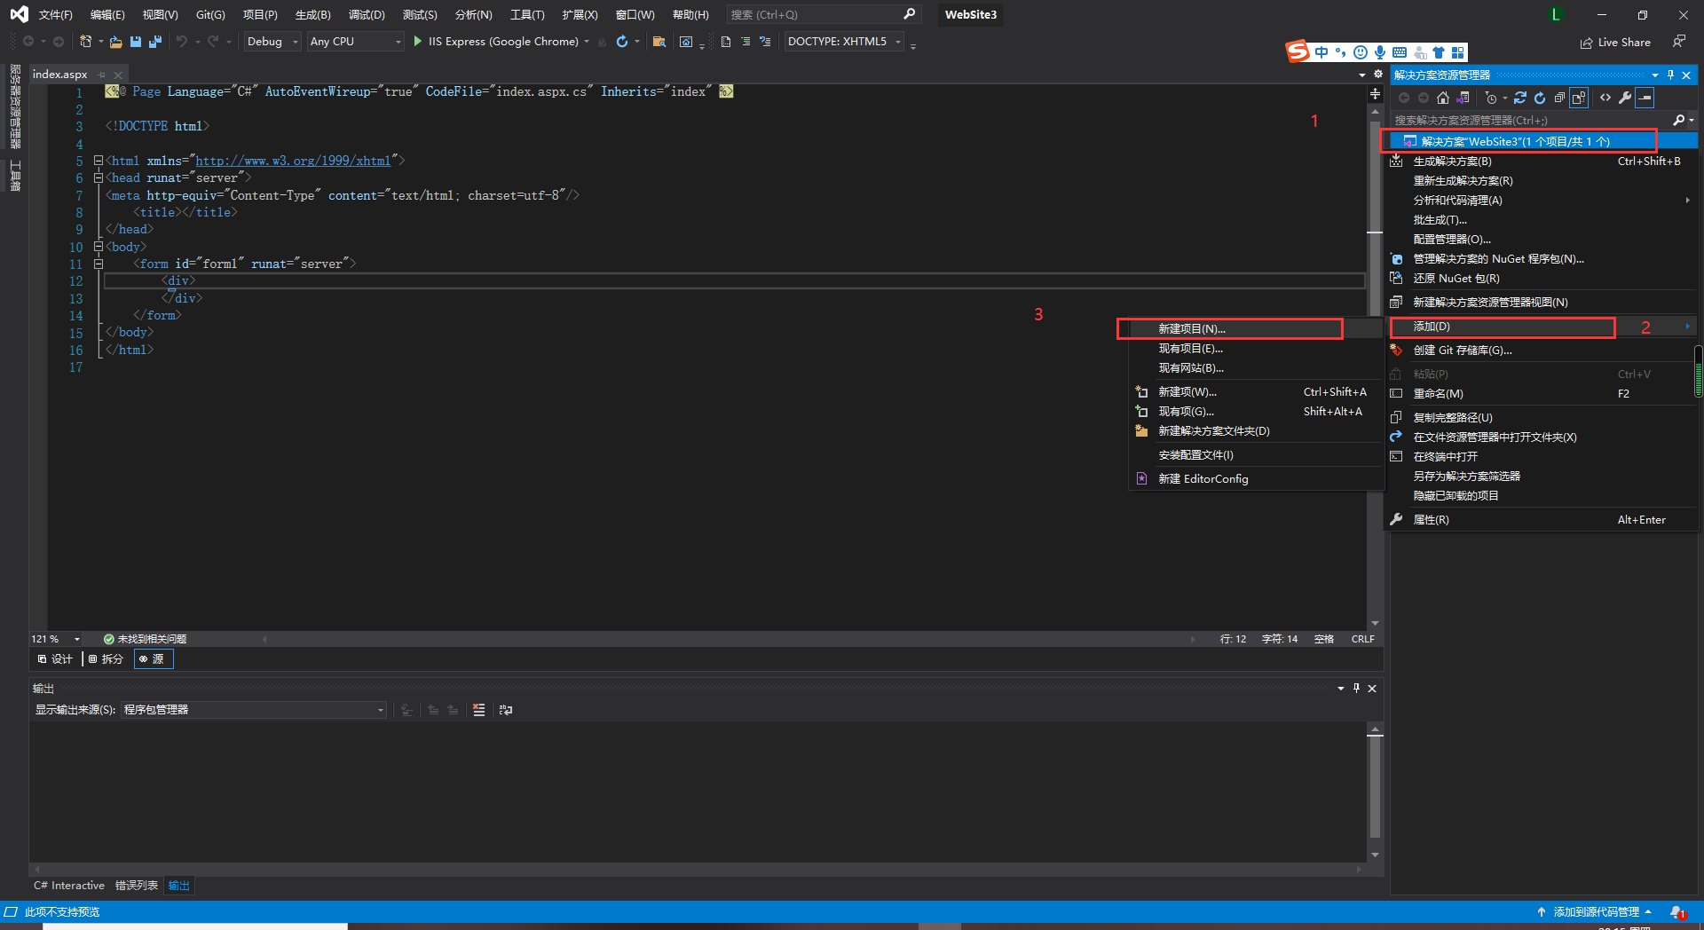Click the Visual Studio logo icon
The image size is (1704, 930).
pyautogui.click(x=19, y=14)
